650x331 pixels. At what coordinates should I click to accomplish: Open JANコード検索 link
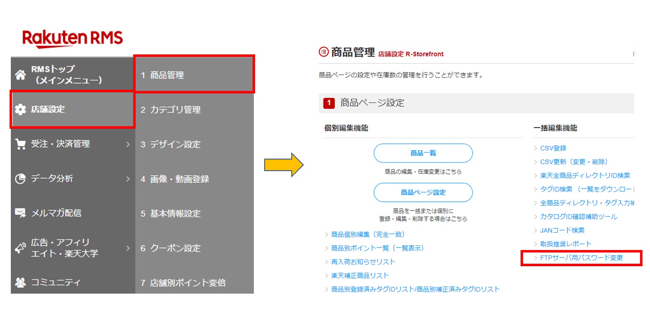click(562, 230)
